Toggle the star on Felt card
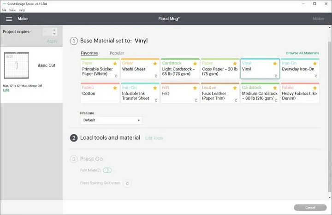The image size is (332, 215). click(x=195, y=88)
